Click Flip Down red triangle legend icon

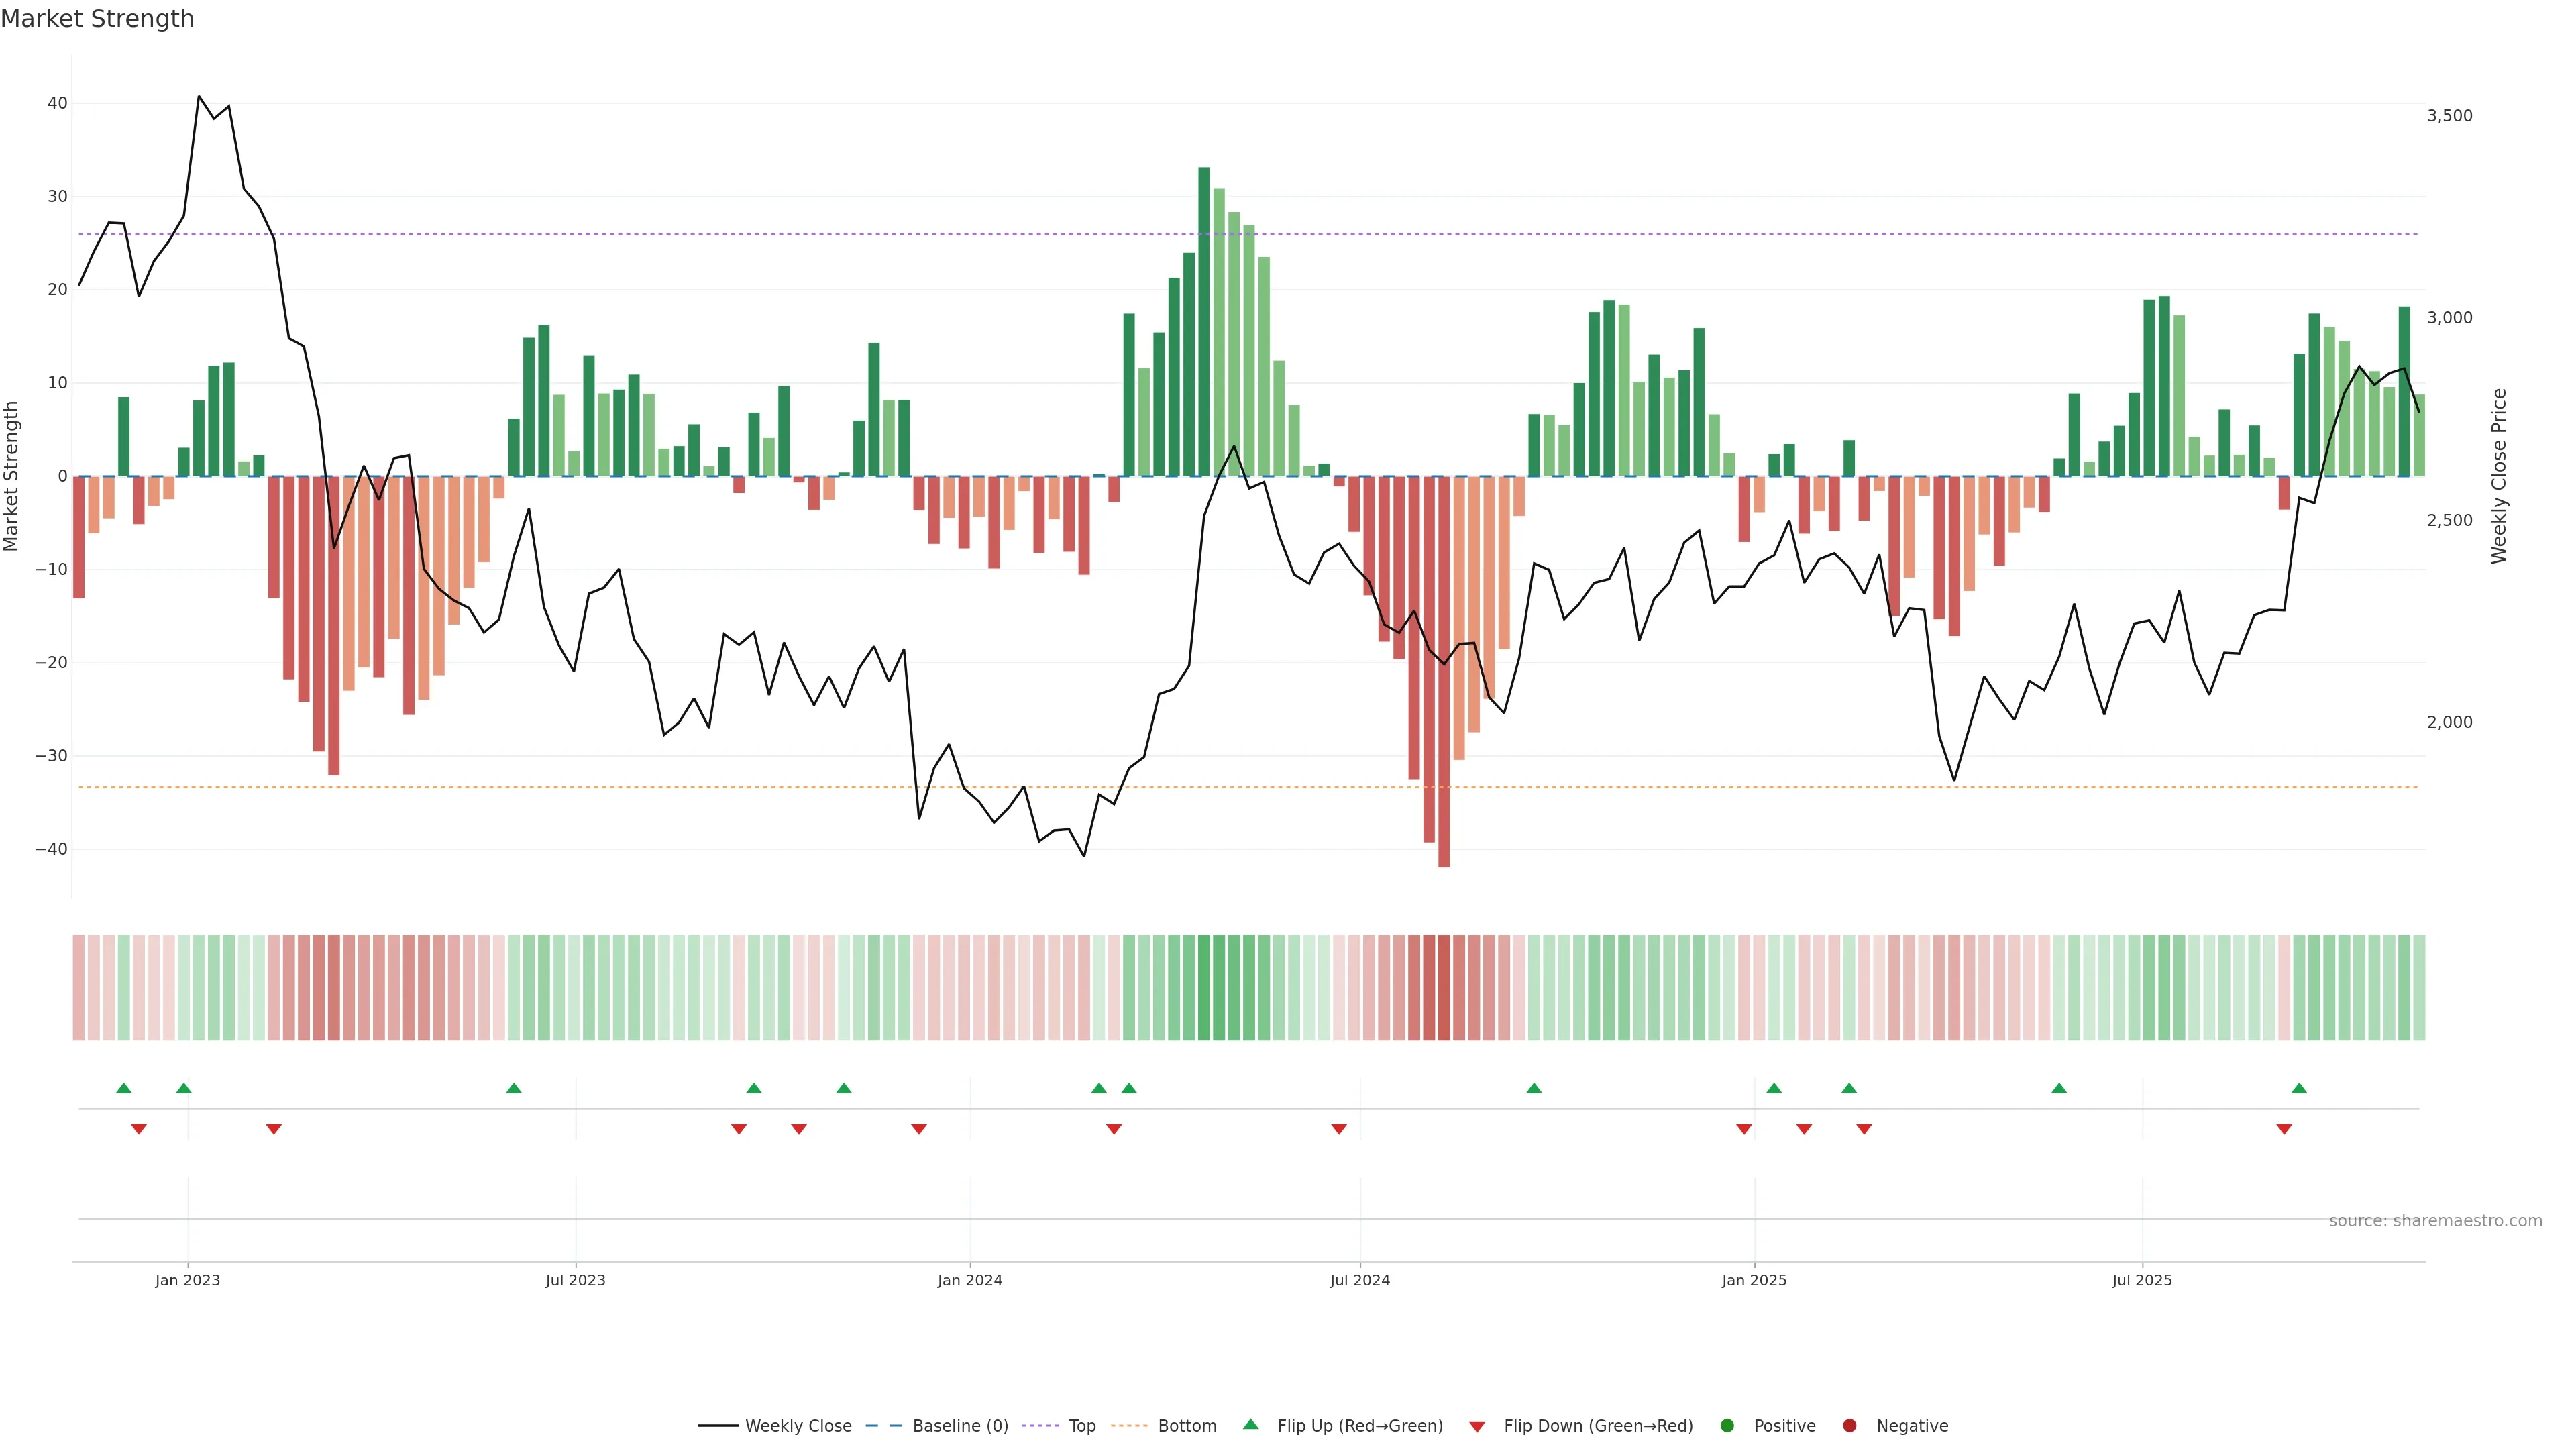tap(1477, 1426)
